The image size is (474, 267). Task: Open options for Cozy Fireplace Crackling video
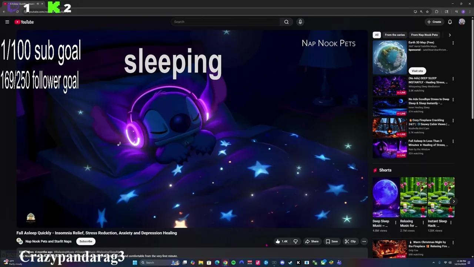click(x=453, y=121)
